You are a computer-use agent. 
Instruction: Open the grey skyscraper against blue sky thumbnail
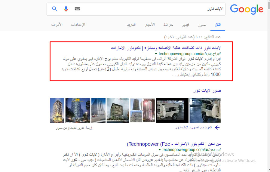98,110
